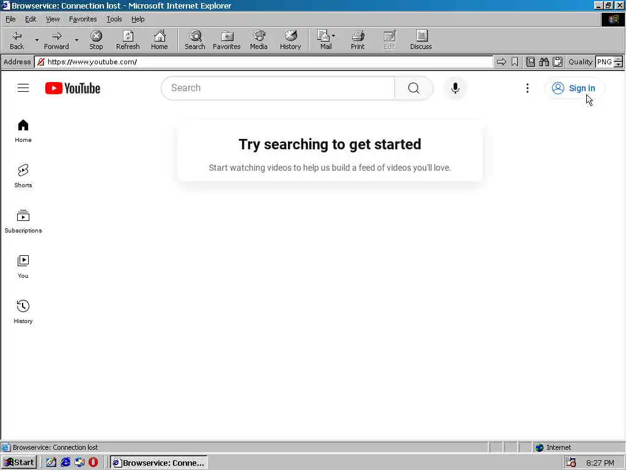Click the Forward toolbar button

click(x=56, y=40)
